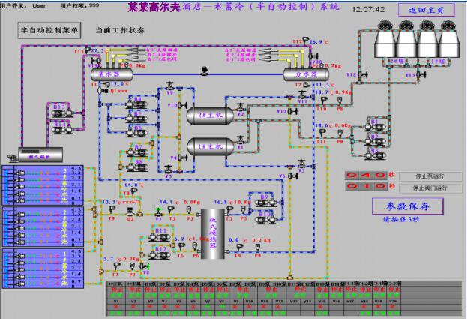This screenshot has width=467, height=319.
Task: Select cooling pump B1 icon
Action: 375,128
